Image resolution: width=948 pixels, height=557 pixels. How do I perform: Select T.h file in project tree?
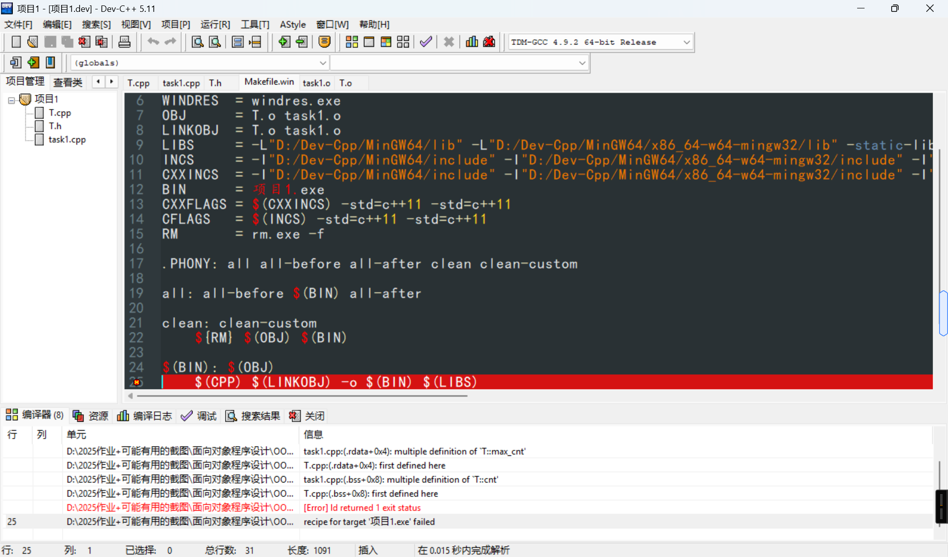tap(55, 126)
